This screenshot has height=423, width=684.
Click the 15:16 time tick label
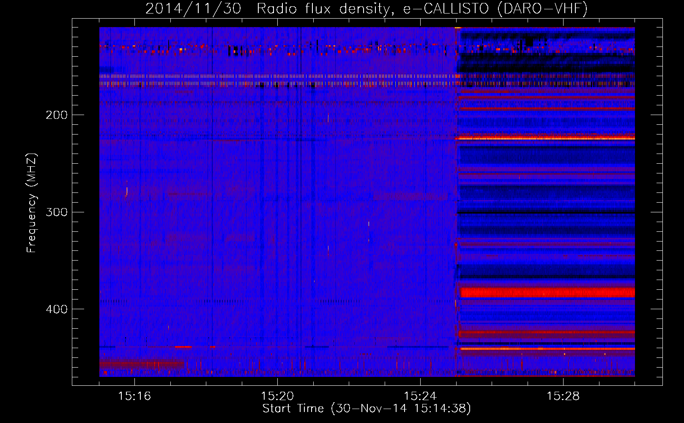tap(134, 396)
